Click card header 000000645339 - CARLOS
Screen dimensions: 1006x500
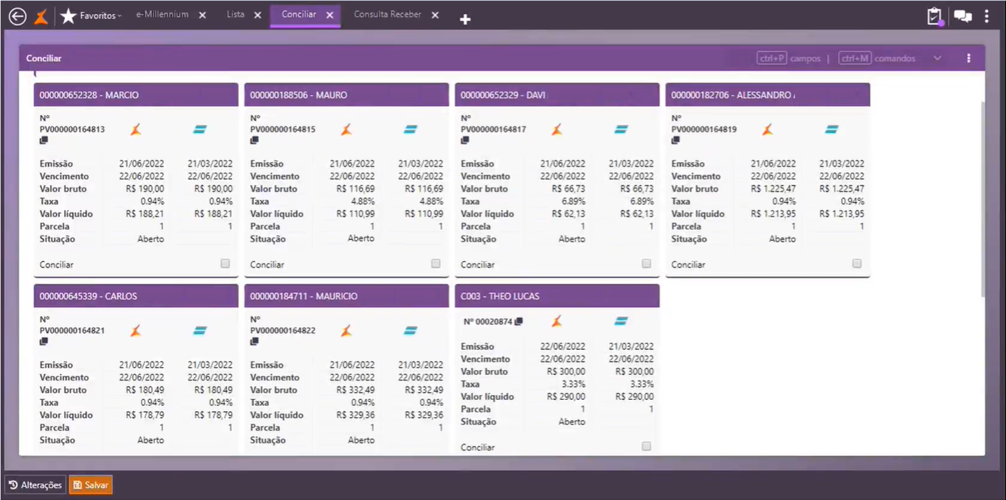(136, 296)
